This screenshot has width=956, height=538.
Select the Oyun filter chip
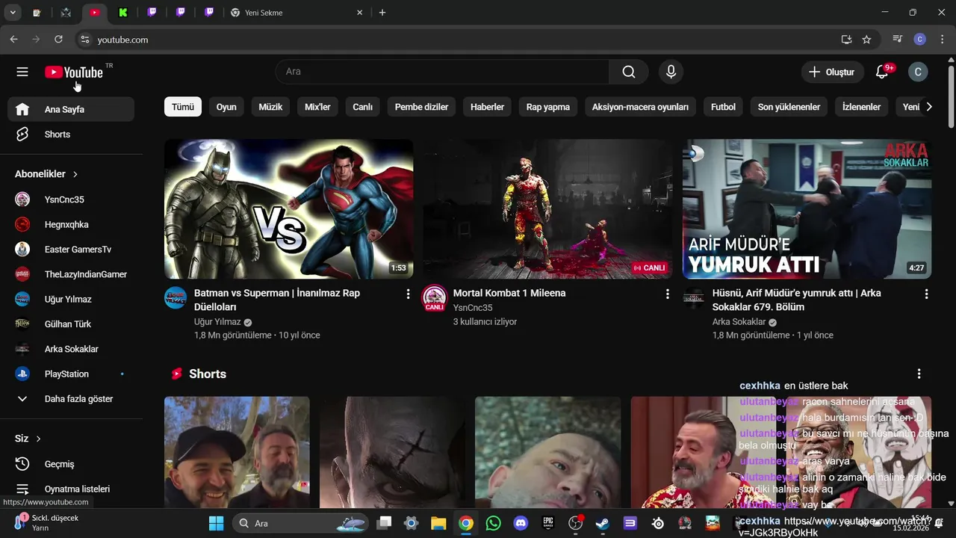pos(226,107)
